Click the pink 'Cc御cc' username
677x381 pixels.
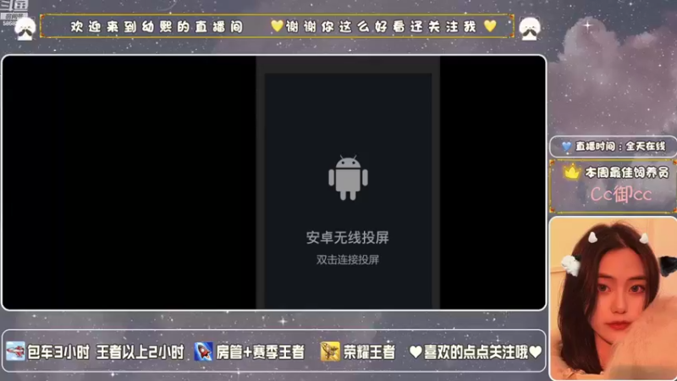(621, 195)
